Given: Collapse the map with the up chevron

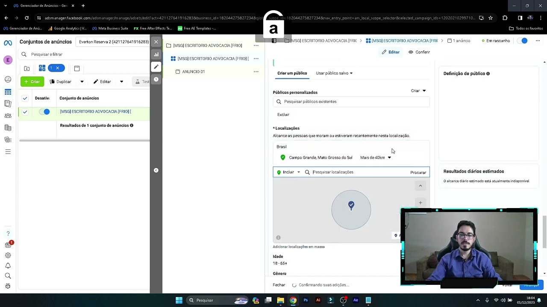Looking at the screenshot, I should pos(420,186).
